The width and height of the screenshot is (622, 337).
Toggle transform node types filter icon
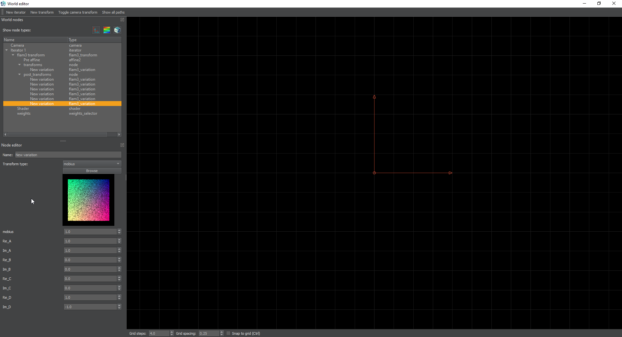(x=96, y=30)
